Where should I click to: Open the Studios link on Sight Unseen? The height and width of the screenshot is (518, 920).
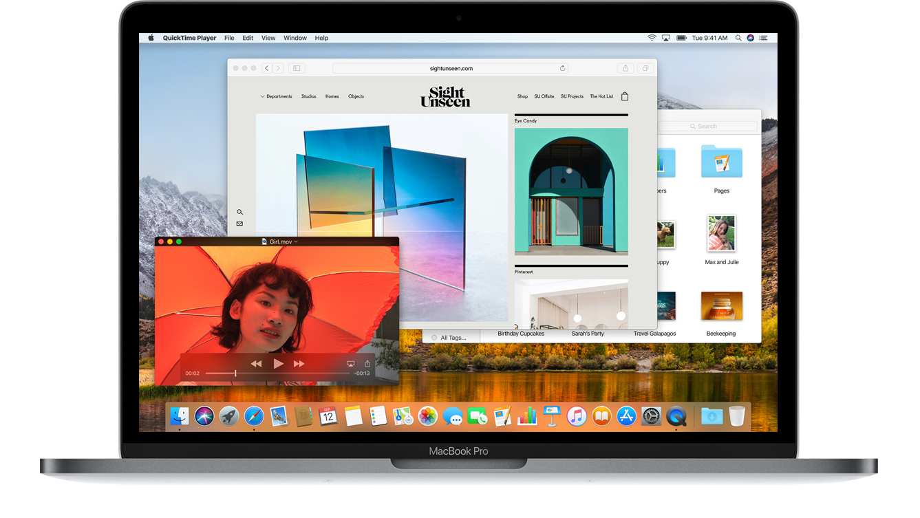point(308,96)
